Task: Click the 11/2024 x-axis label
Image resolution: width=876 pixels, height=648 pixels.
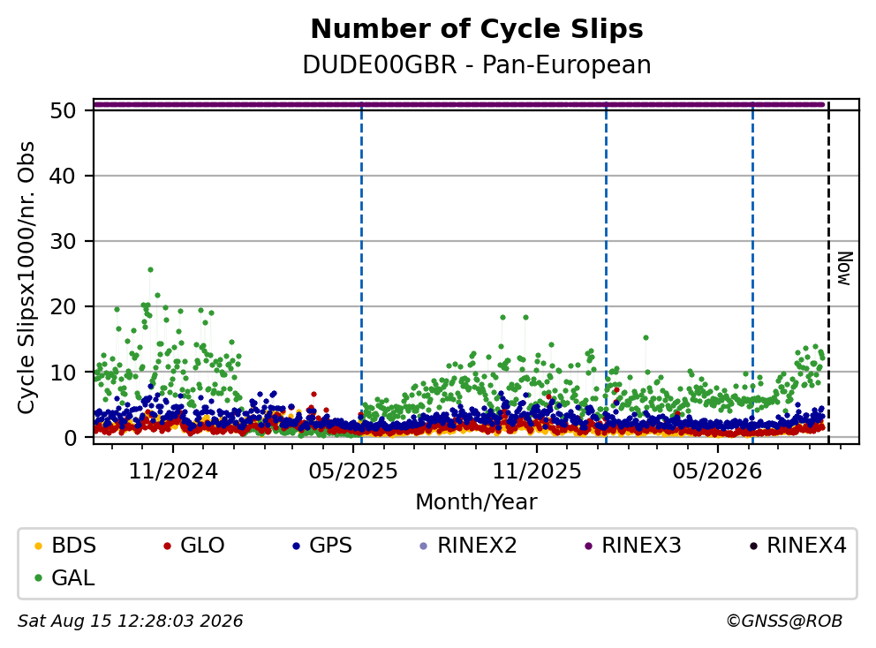Action: tap(173, 471)
